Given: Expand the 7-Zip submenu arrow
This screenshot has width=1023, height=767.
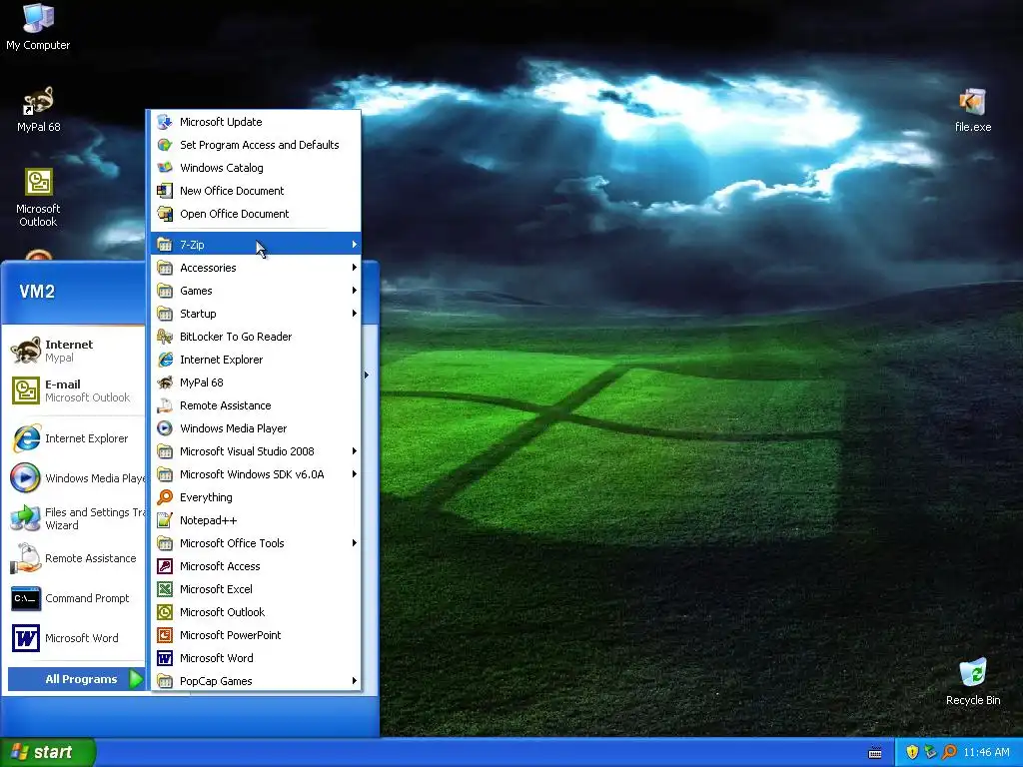Looking at the screenshot, I should [355, 244].
